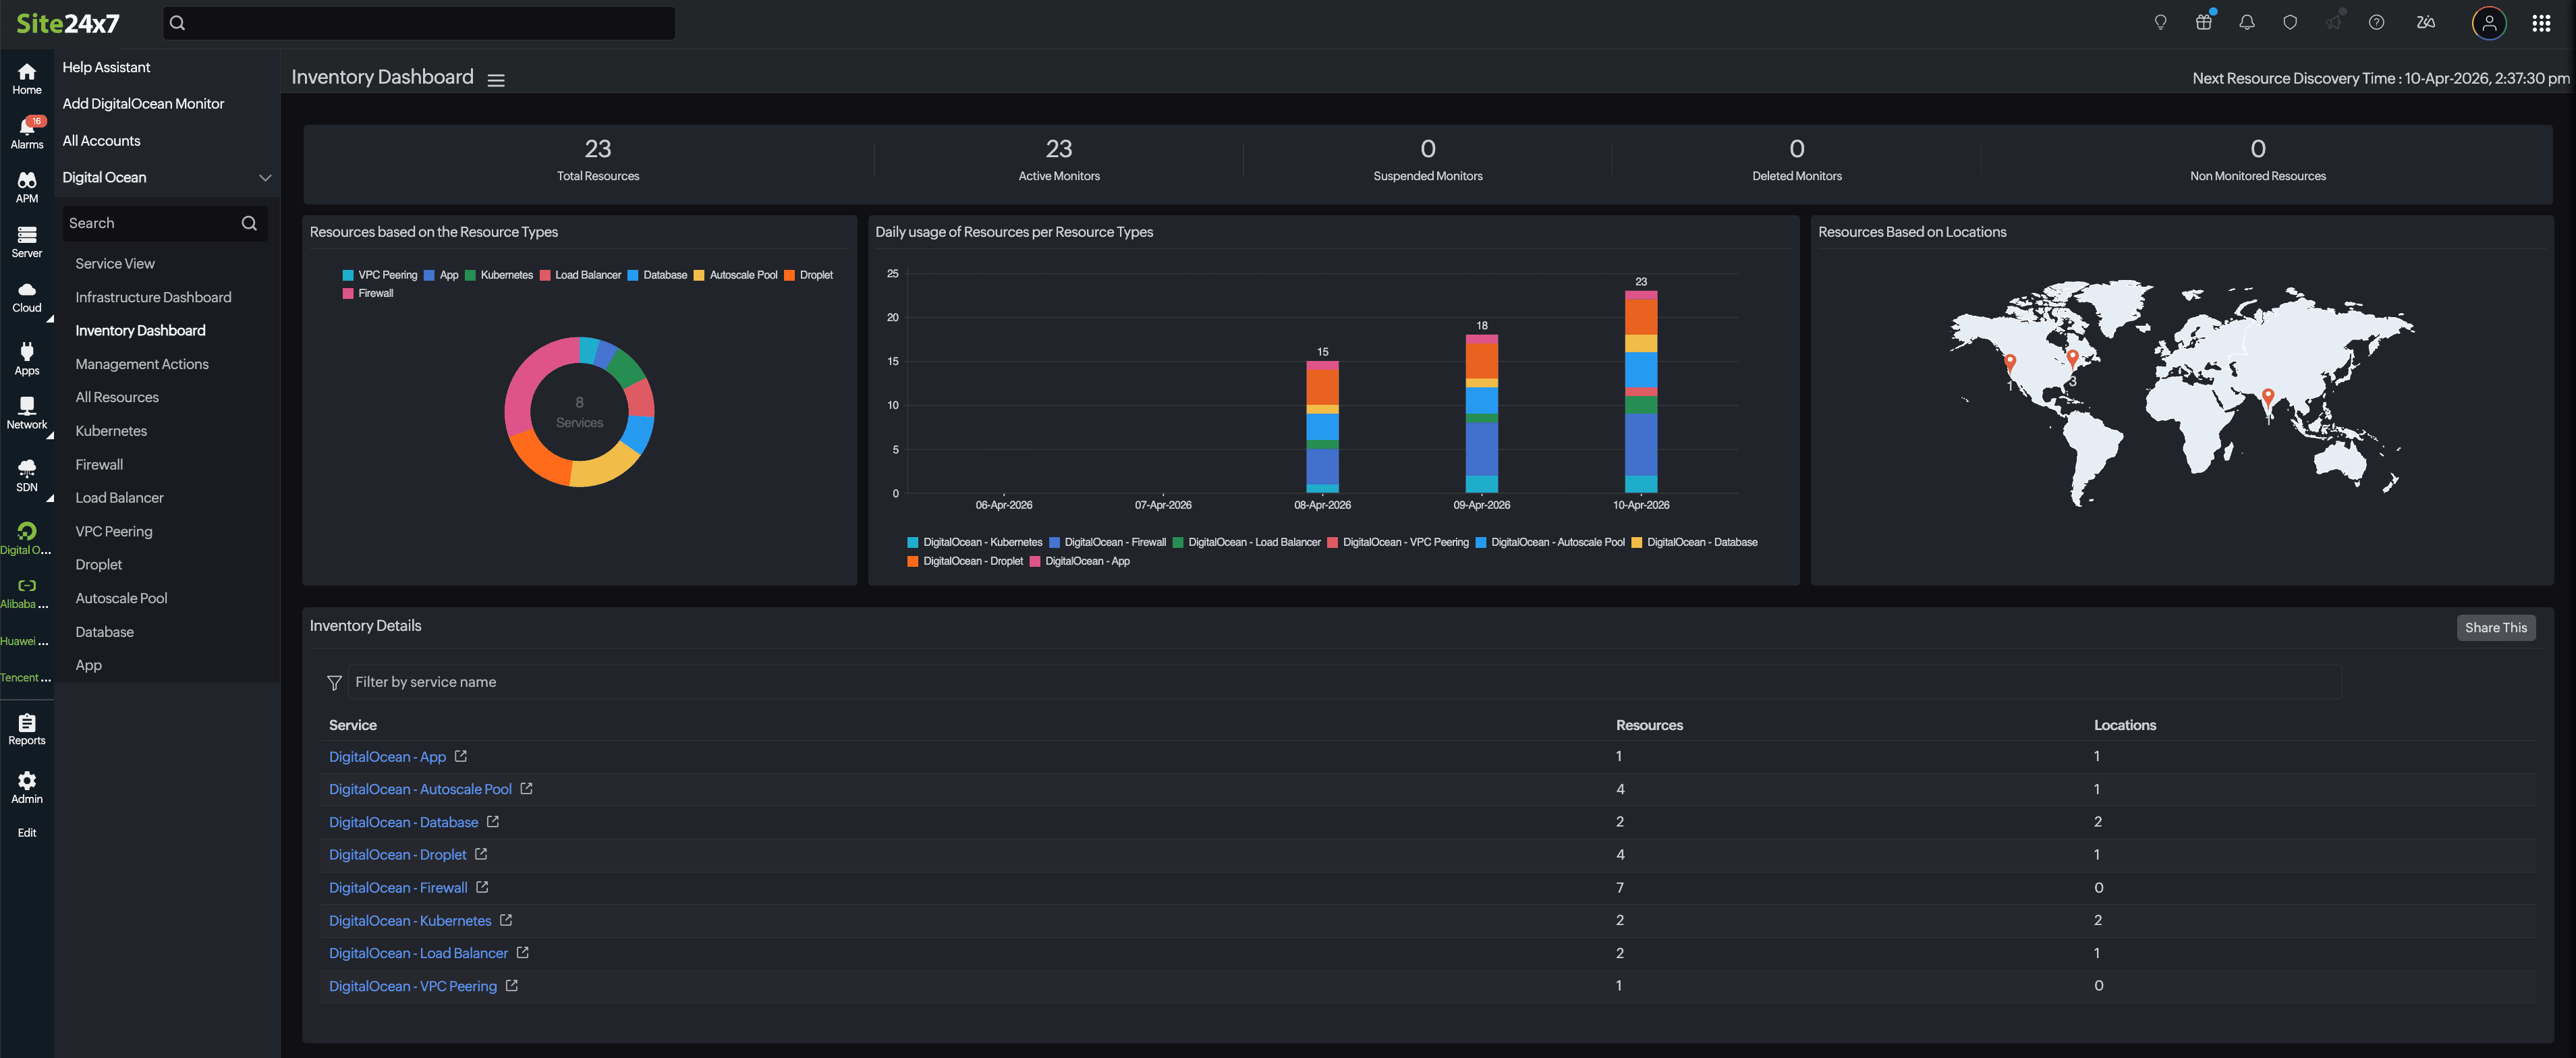The width and height of the screenshot is (2576, 1058).
Task: Launch the Zia assistant
Action: coord(2425,22)
